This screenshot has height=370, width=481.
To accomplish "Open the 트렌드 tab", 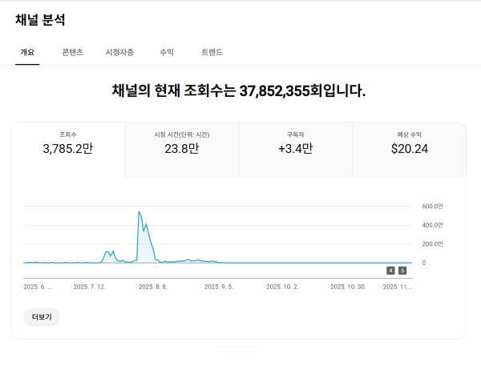I will click(x=212, y=52).
